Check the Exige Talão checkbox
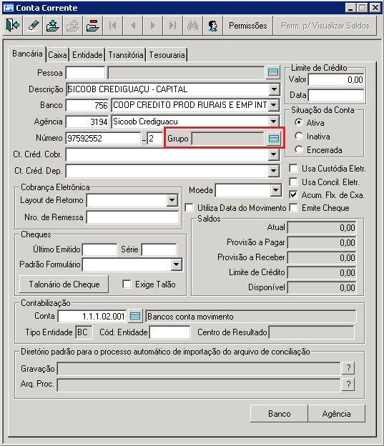Screen dimensions: 384x446 click(x=127, y=284)
